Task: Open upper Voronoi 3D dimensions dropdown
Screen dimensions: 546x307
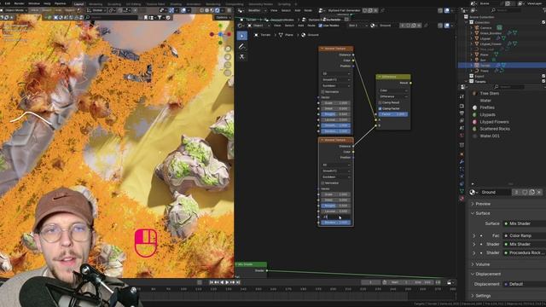Action: click(x=335, y=73)
